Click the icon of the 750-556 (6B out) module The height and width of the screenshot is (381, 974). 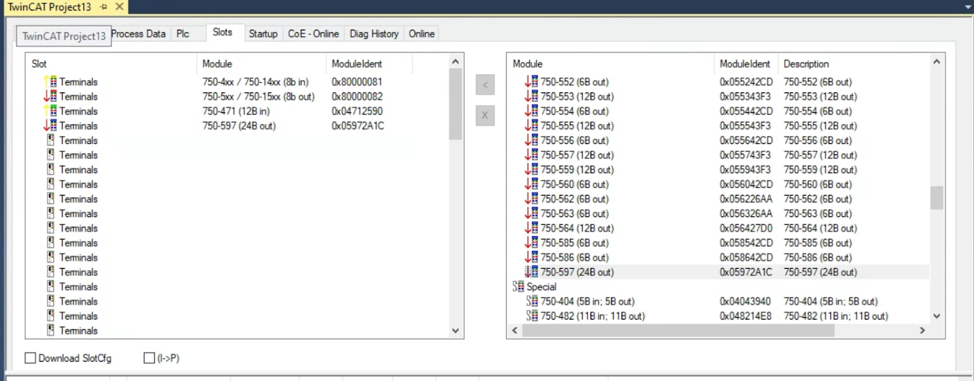point(531,140)
